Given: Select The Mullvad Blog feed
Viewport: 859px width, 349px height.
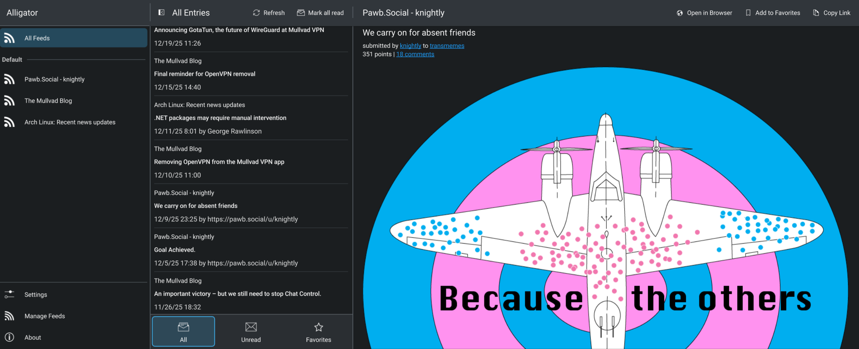Looking at the screenshot, I should pos(48,101).
